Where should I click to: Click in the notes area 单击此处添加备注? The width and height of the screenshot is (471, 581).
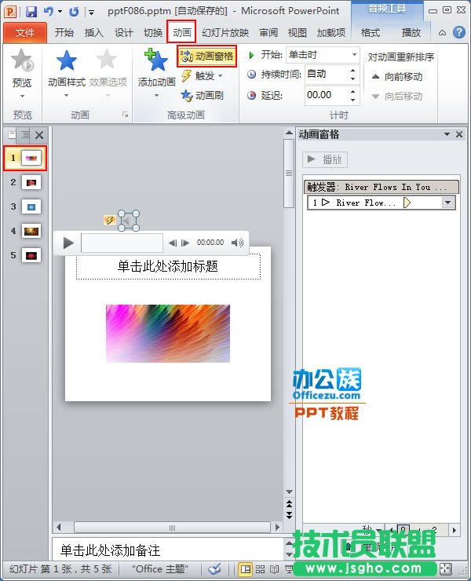166,550
